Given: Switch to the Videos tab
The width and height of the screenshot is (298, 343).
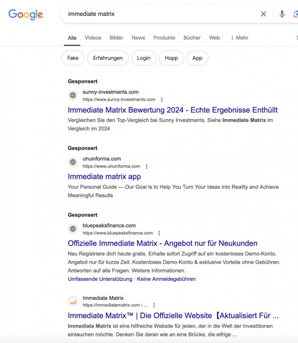Looking at the screenshot, I should tap(93, 38).
